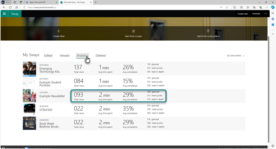Switch to the Viewed tab
Screen dimensions: 276x149
pyautogui.click(x=64, y=55)
